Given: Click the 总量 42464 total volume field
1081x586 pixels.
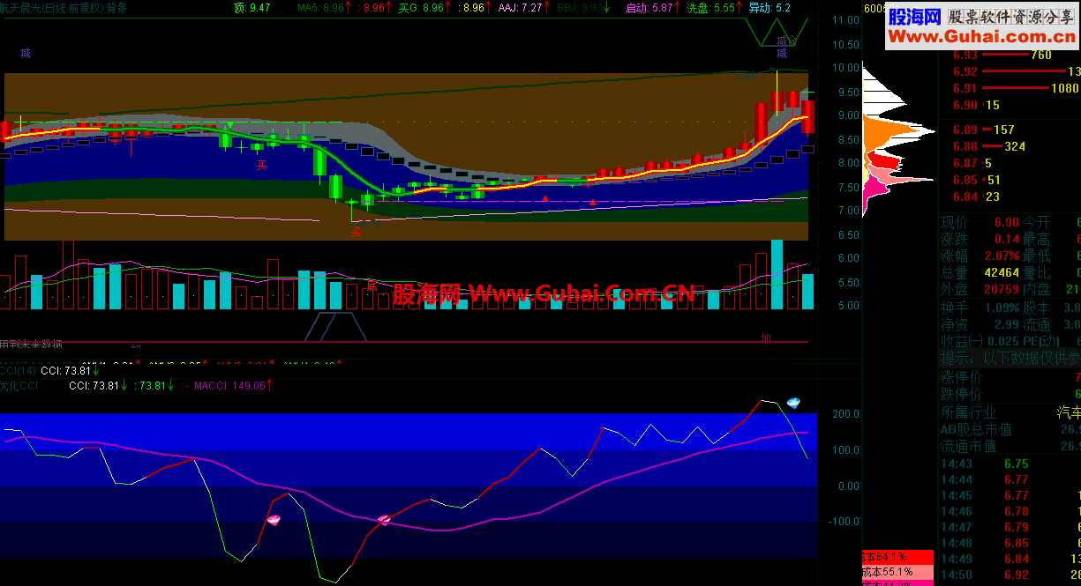Looking at the screenshot, I should click(980, 273).
